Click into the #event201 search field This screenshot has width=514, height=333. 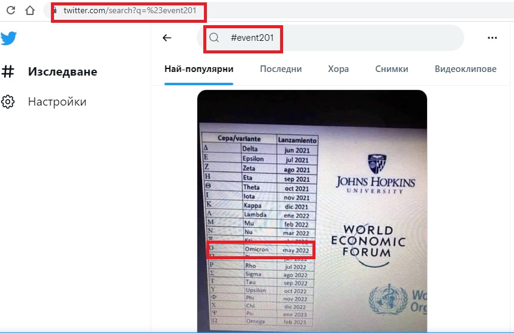pyautogui.click(x=330, y=38)
